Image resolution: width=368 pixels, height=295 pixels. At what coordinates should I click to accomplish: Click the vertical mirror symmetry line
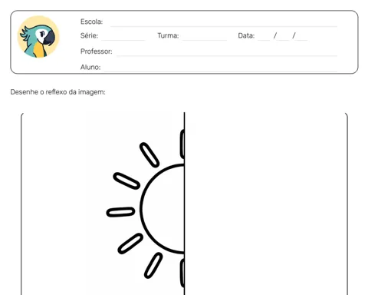pyautogui.click(x=184, y=204)
